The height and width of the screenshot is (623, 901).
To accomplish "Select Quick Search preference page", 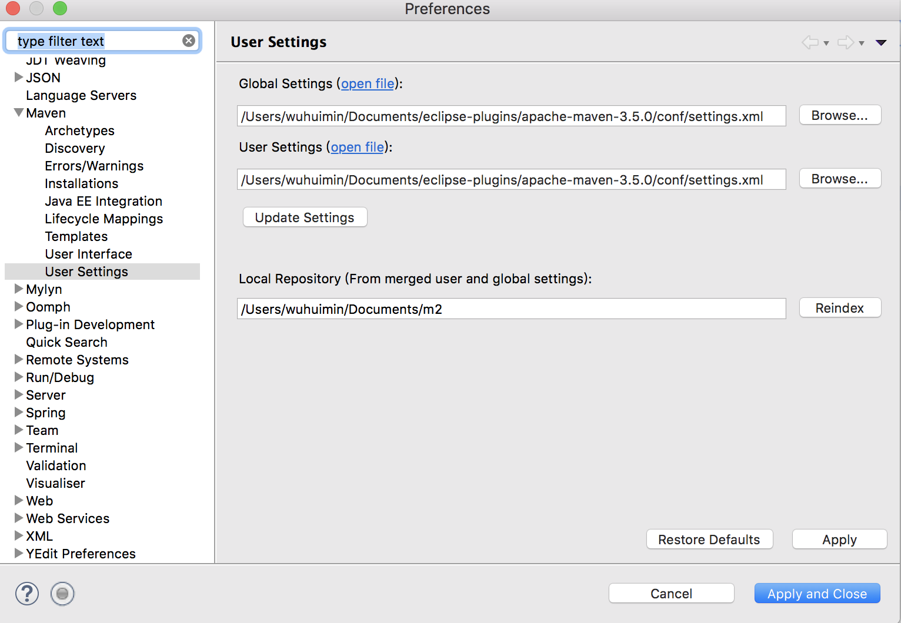I will point(66,342).
